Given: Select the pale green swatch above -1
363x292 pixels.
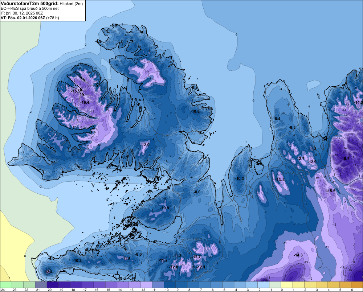Looking at the screenshot, I should coord(275,284).
